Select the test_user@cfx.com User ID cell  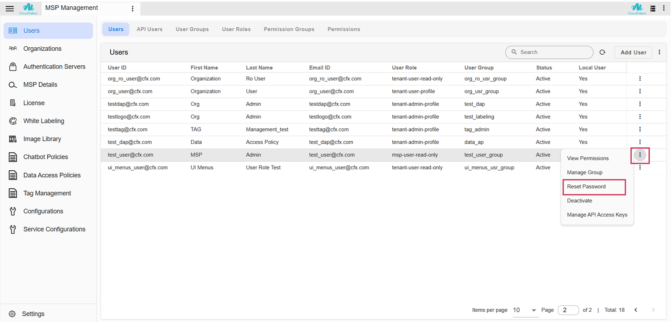pyautogui.click(x=130, y=155)
